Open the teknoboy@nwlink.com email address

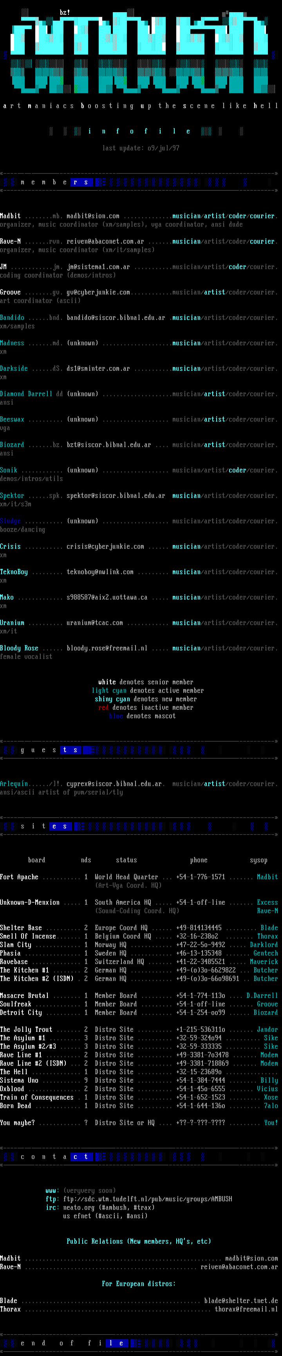[x=100, y=572]
